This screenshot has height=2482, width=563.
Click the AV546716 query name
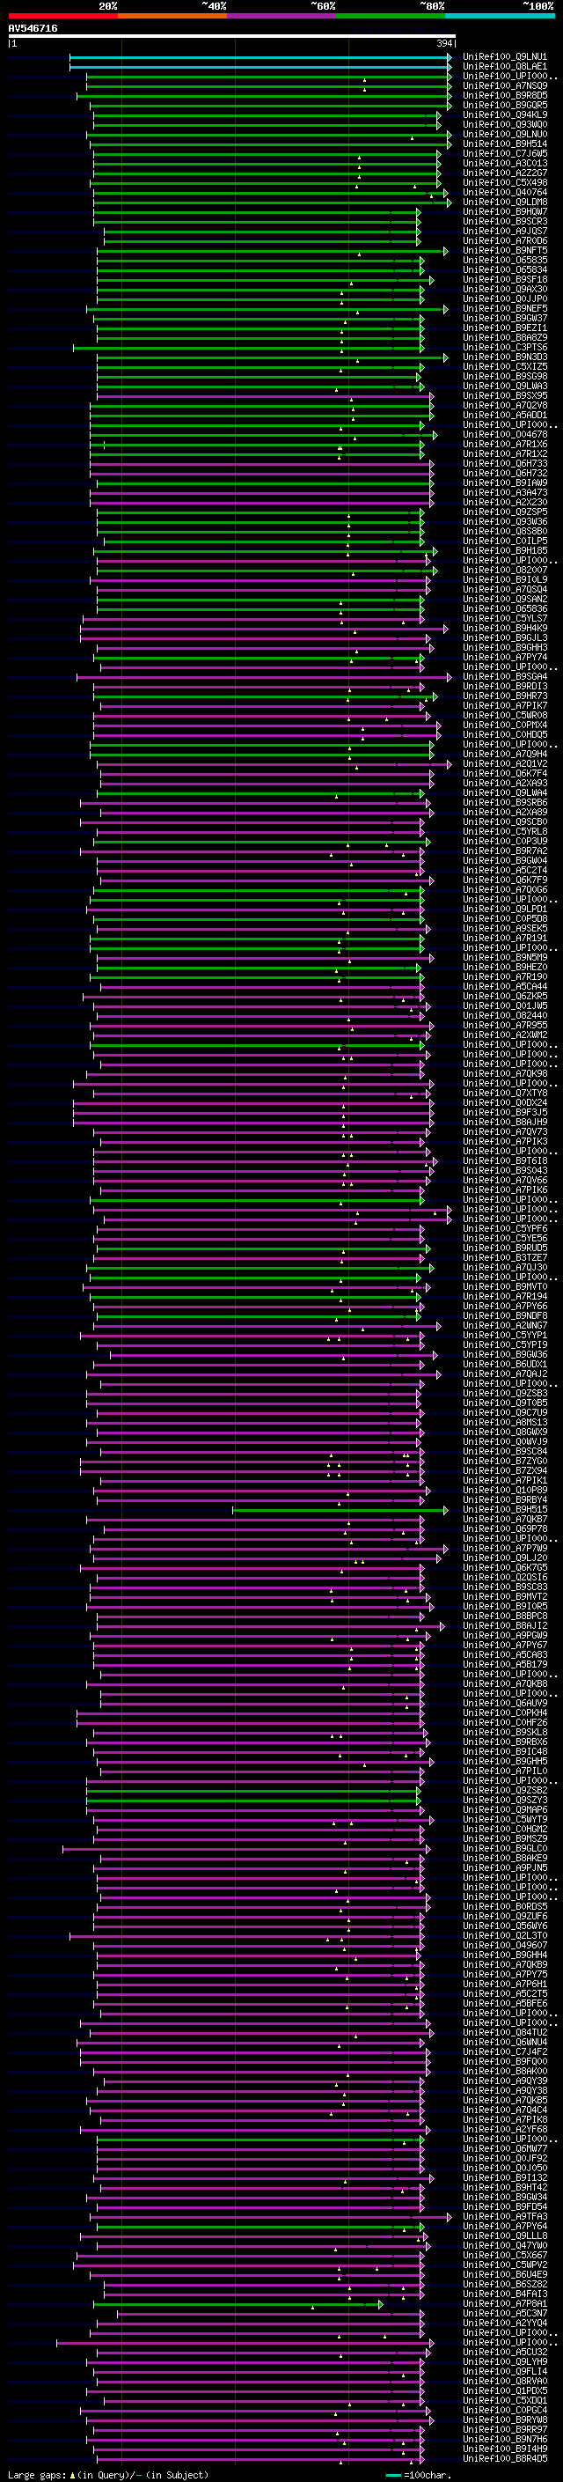(x=33, y=29)
